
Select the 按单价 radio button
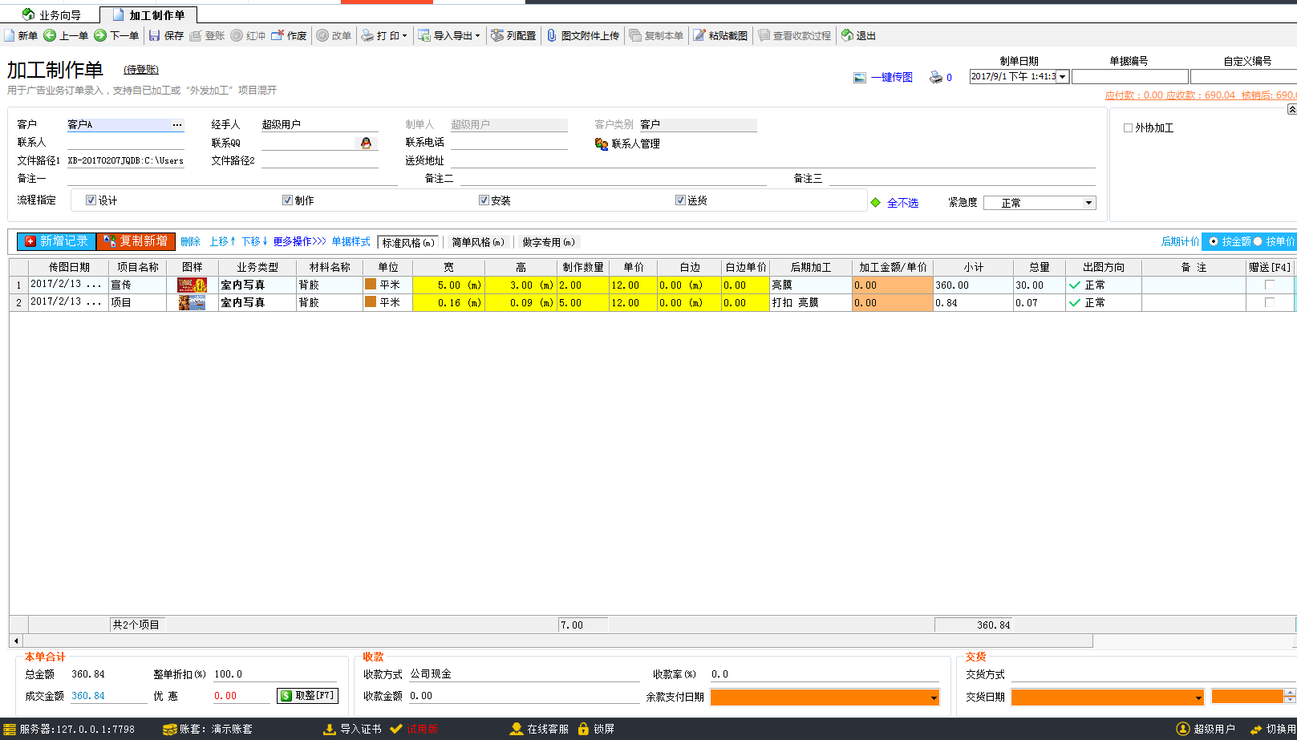(1258, 241)
